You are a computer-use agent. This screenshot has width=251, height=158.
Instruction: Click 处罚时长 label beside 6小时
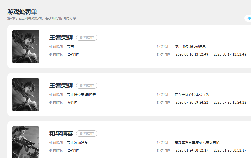[56, 102]
